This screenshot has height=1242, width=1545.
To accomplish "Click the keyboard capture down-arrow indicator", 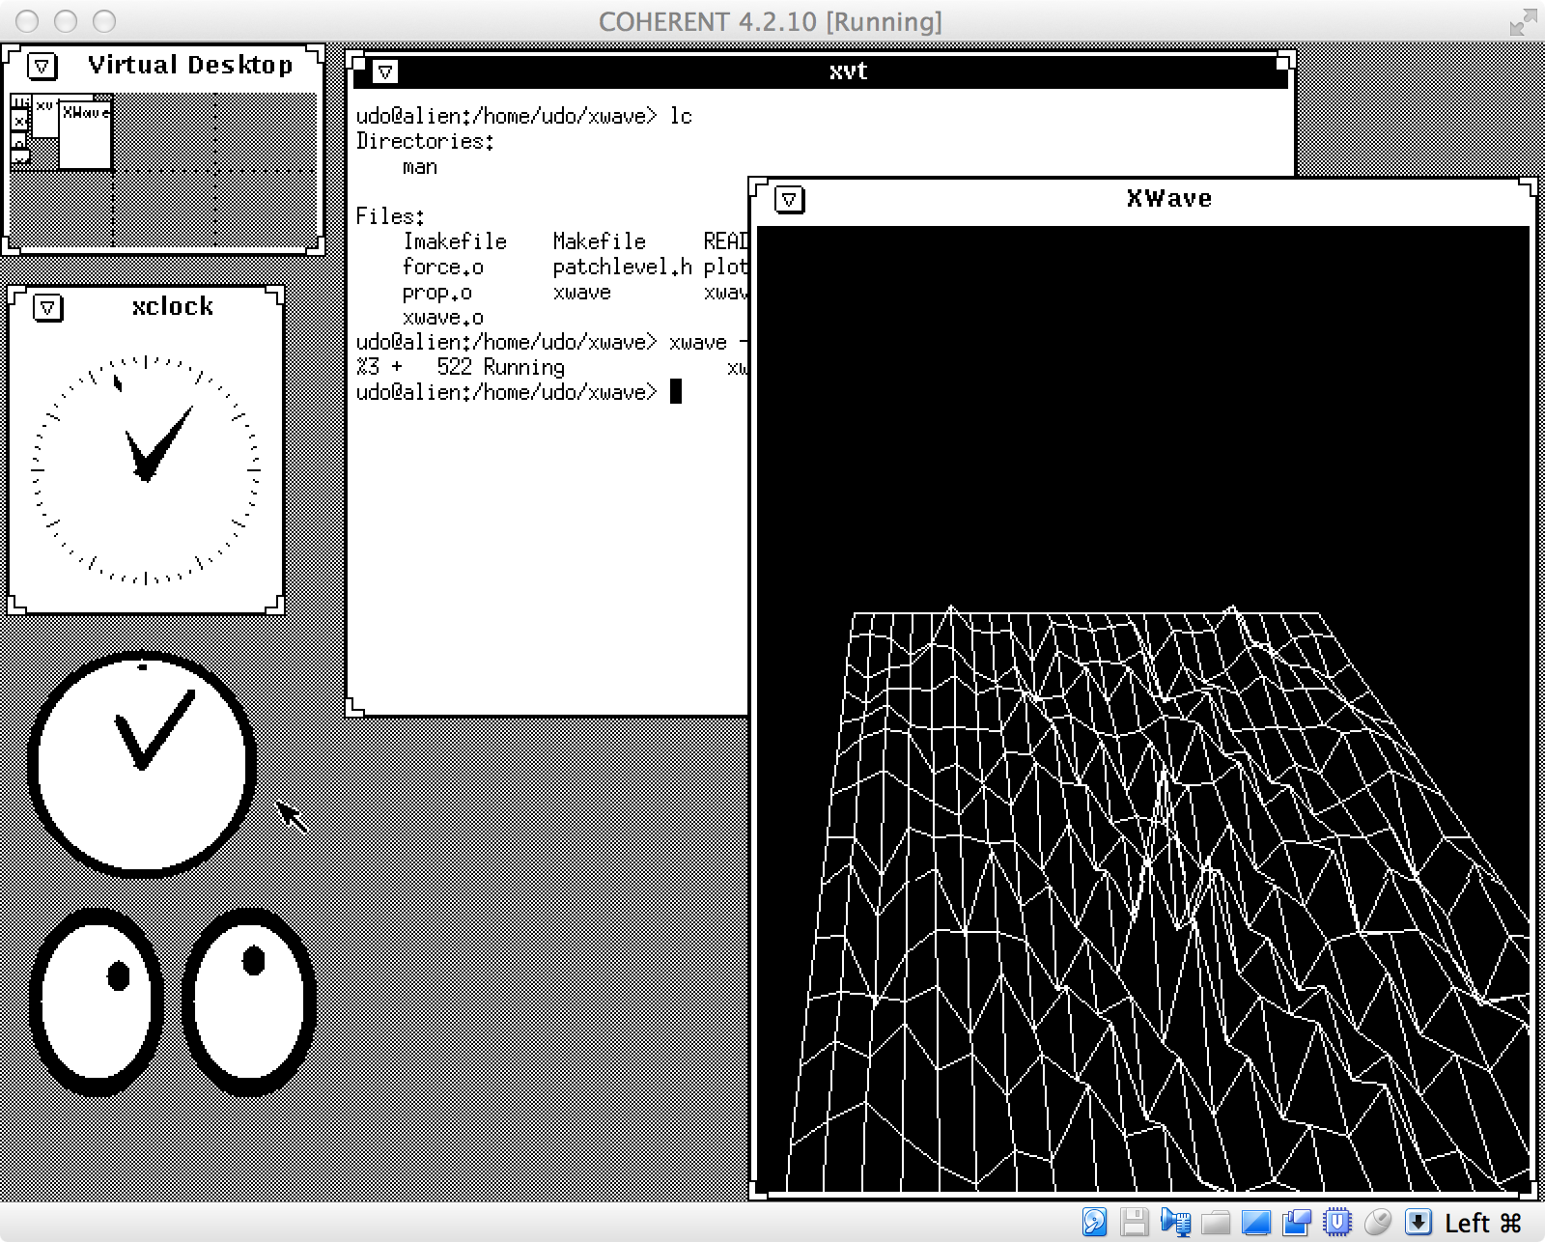I will (1418, 1222).
